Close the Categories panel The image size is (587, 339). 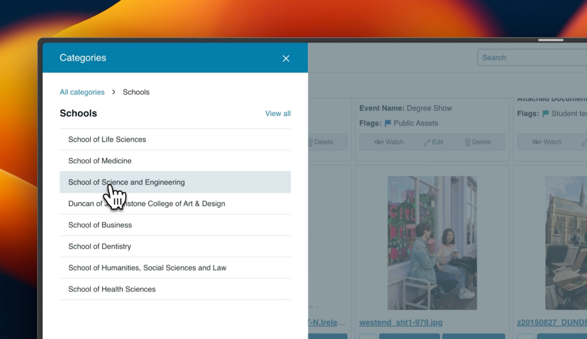286,59
